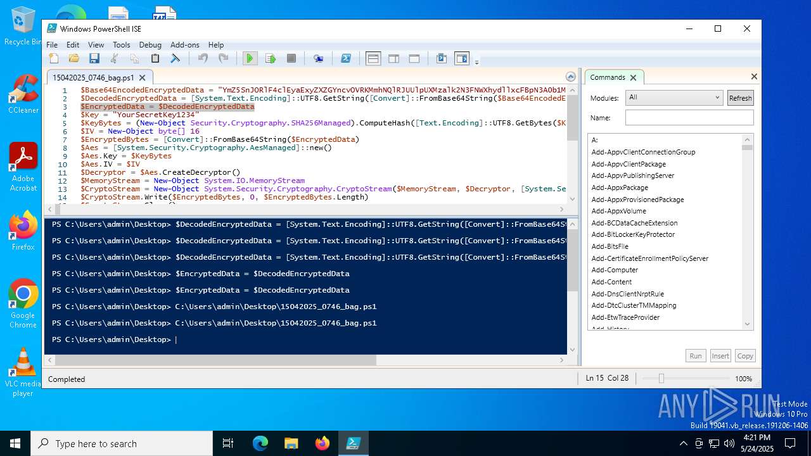Screen dimensions: 811x456
Task: Select Add-AppxPackage command
Action: pos(620,187)
